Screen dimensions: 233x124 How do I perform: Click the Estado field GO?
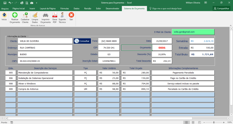[109, 54]
